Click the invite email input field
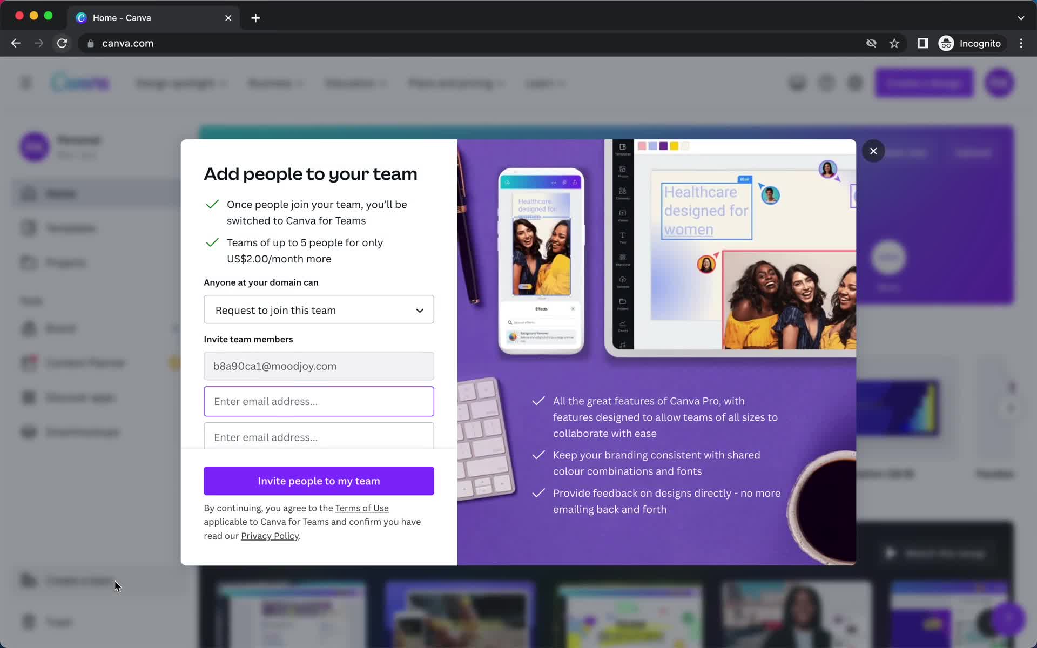The width and height of the screenshot is (1037, 648). [x=318, y=401]
